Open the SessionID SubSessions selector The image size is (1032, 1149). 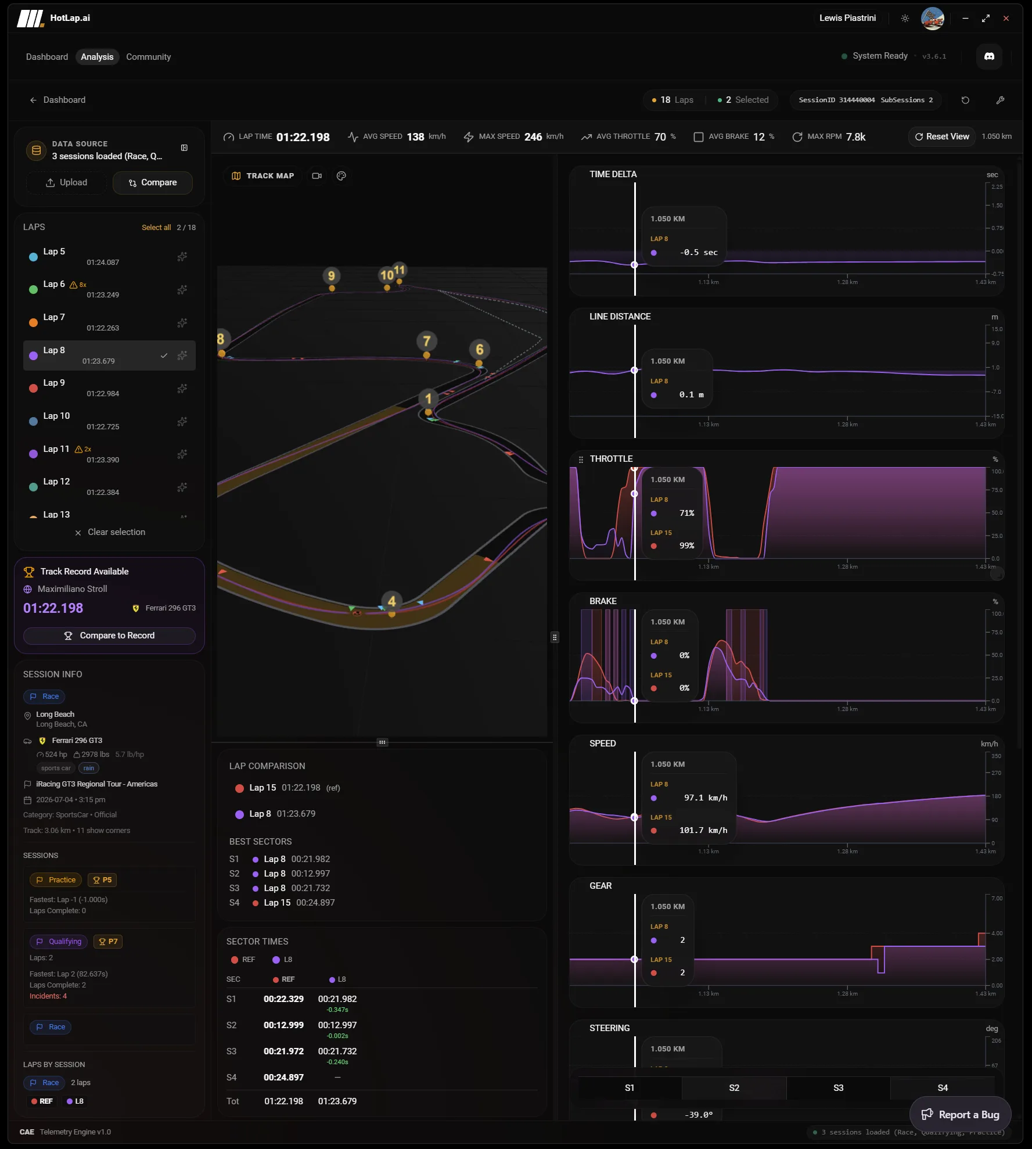pyautogui.click(x=865, y=100)
